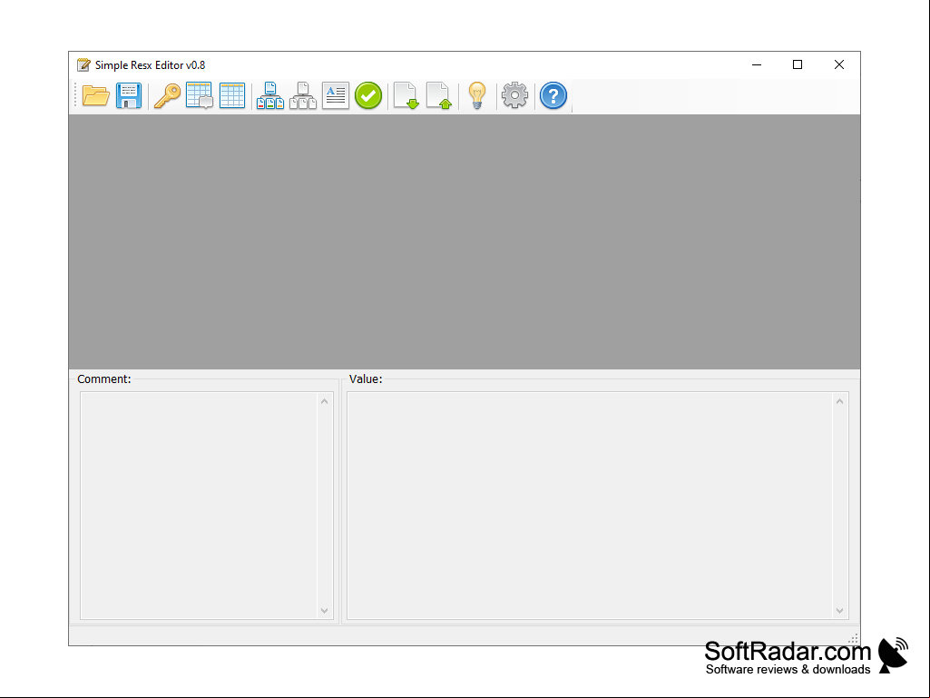The width and height of the screenshot is (930, 698).
Task: Click the light bulb icon
Action: click(477, 95)
